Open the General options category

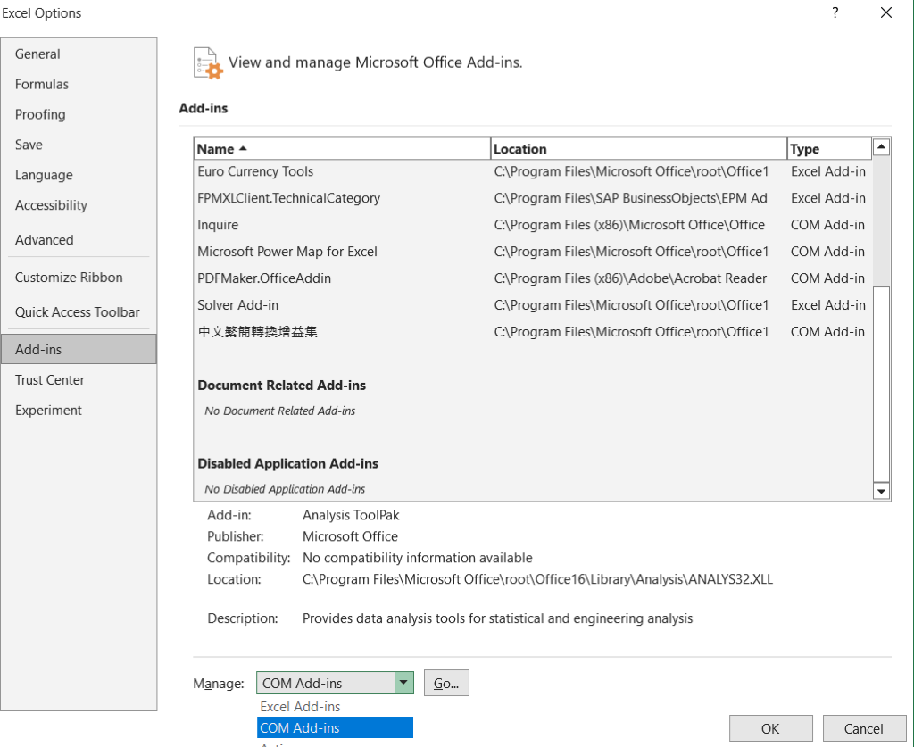[x=79, y=54]
